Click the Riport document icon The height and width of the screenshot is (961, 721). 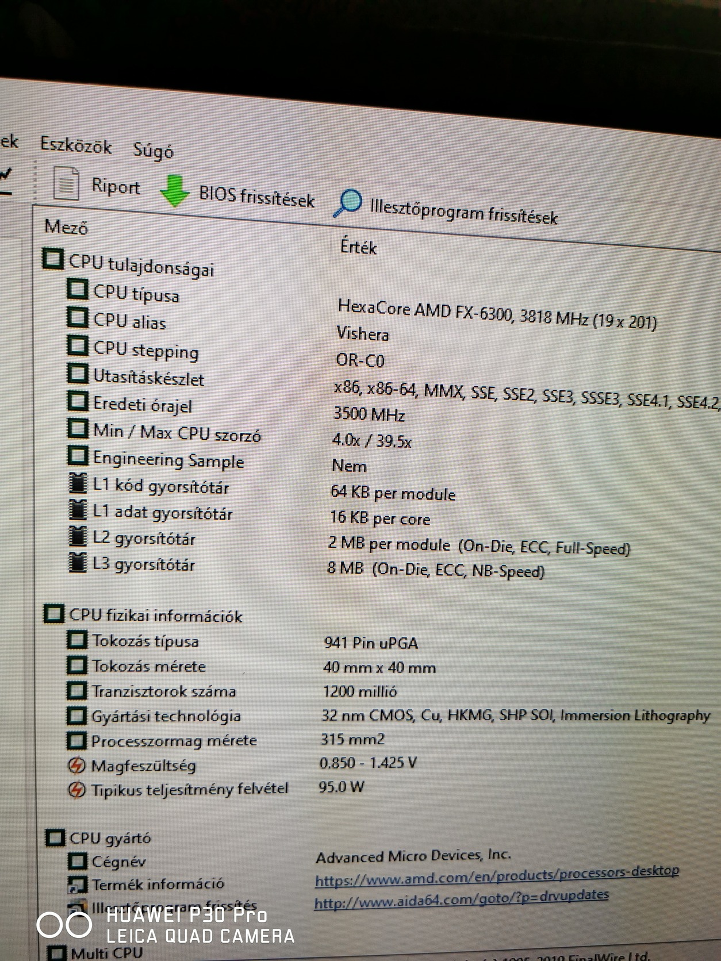67,183
